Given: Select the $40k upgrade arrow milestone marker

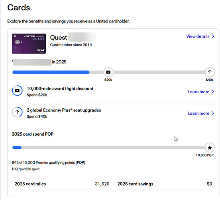Looking at the screenshot, I should (x=210, y=72).
